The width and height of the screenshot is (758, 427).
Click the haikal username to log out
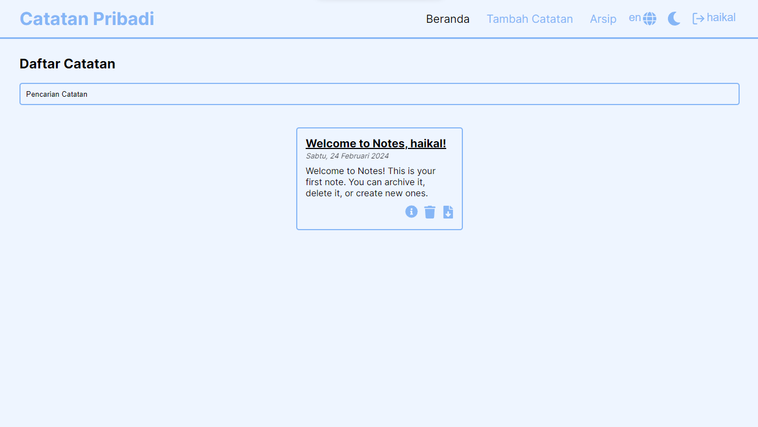721,18
